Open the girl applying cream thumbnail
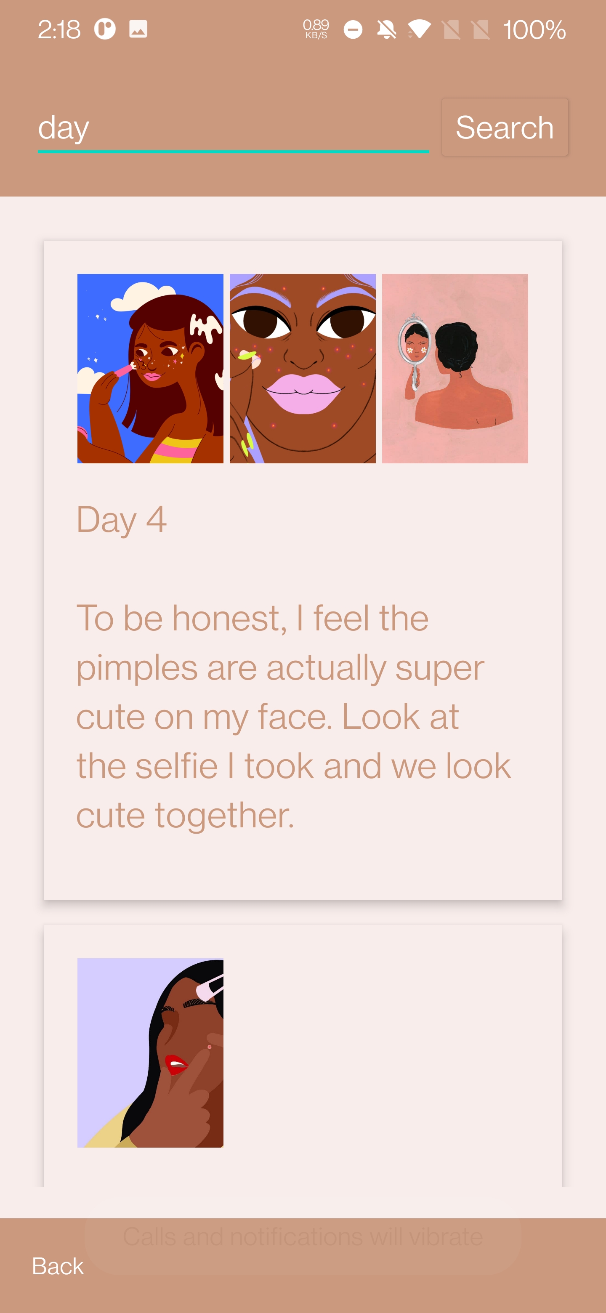 [x=150, y=369]
